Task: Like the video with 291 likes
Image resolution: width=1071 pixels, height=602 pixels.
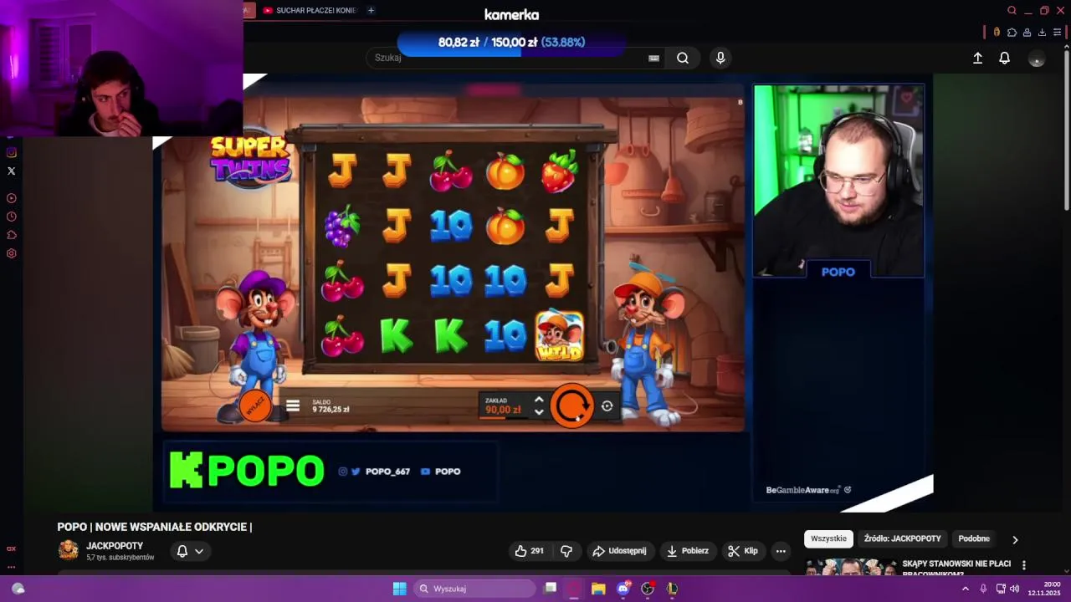Action: pos(529,551)
